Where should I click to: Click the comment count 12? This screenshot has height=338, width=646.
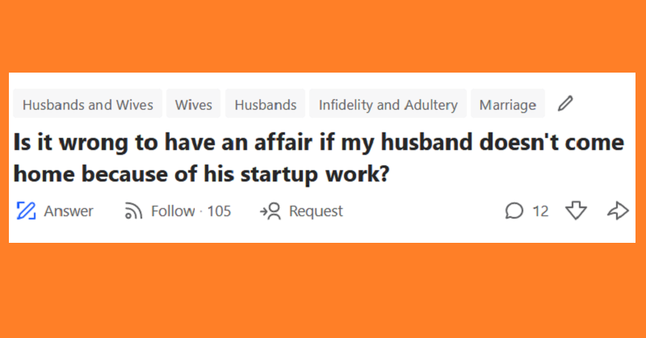(x=540, y=211)
